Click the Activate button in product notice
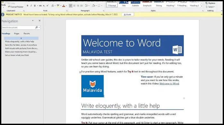224x125 pixels. click(128, 14)
